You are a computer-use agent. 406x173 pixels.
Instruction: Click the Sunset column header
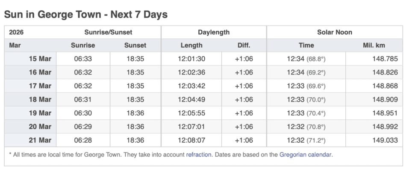(135, 45)
